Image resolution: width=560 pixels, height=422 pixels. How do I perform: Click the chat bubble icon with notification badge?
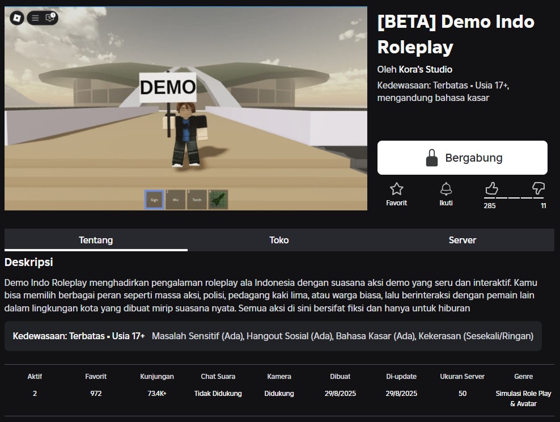pos(50,18)
